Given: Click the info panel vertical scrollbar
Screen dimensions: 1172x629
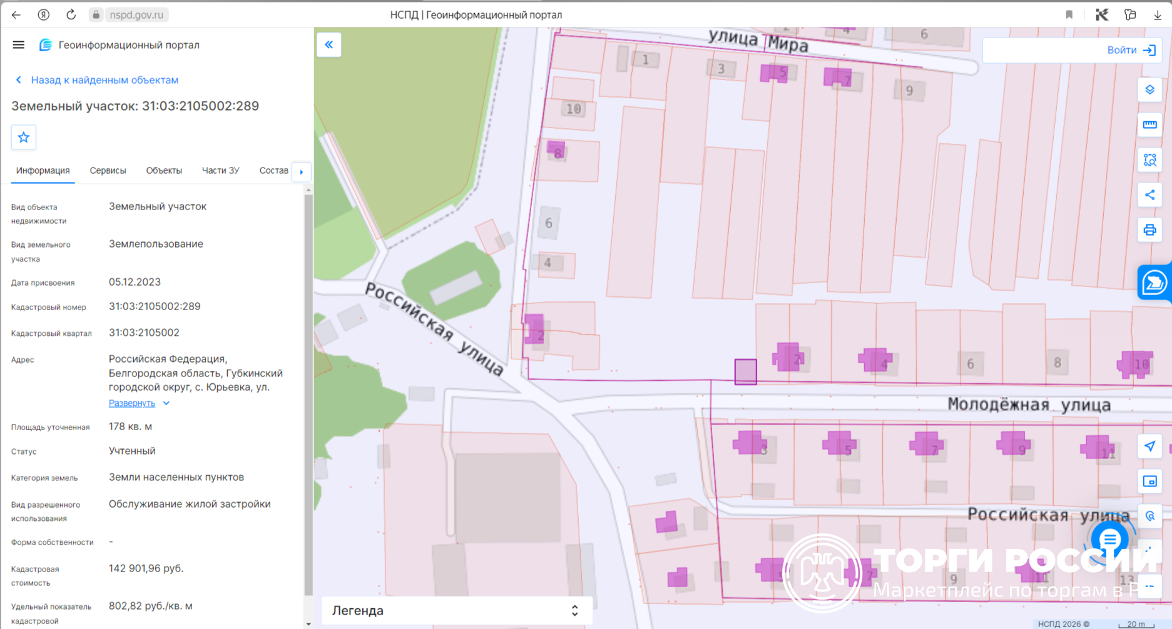Looking at the screenshot, I should [308, 394].
